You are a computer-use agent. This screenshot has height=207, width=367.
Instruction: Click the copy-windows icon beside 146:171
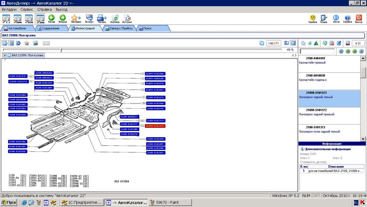click(x=261, y=43)
